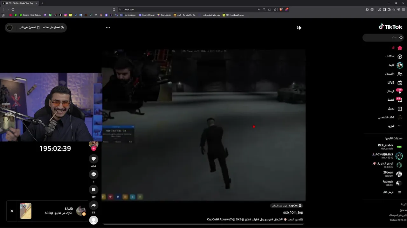This screenshot has height=228, width=407.
Task: Open Brave Shields lion icon
Action: [x=281, y=9]
